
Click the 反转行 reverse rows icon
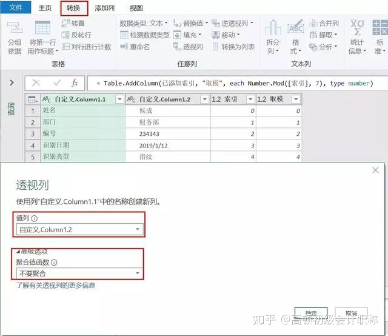pos(65,35)
